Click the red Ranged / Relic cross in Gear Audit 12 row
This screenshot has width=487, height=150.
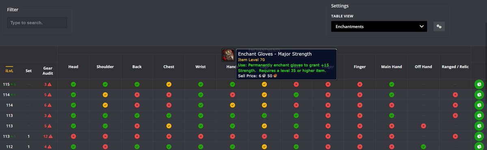click(455, 136)
